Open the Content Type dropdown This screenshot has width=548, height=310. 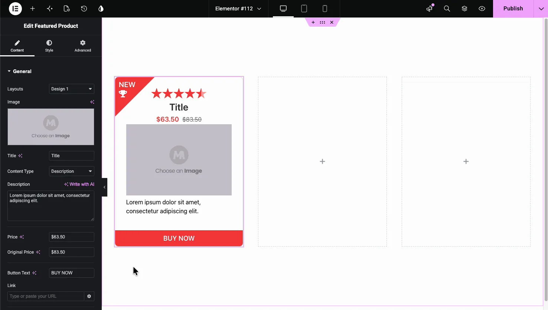(72, 171)
